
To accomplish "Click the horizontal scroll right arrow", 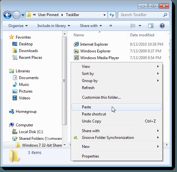I will (x=167, y=145).
